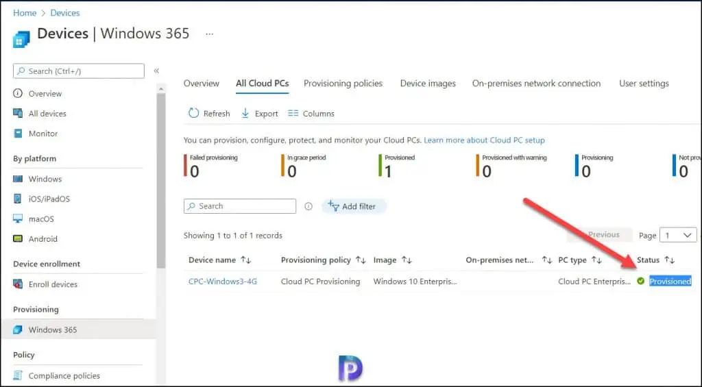Viewport: 702px width, 387px height.
Task: Select the In grace period count tile
Action: coord(304,166)
